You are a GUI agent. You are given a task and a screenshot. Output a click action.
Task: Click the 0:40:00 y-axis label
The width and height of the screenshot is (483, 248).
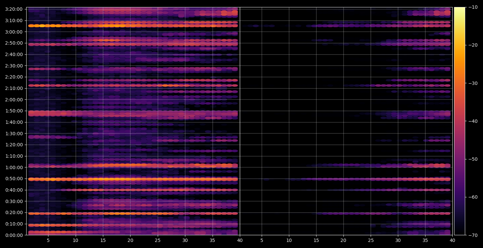click(14, 190)
